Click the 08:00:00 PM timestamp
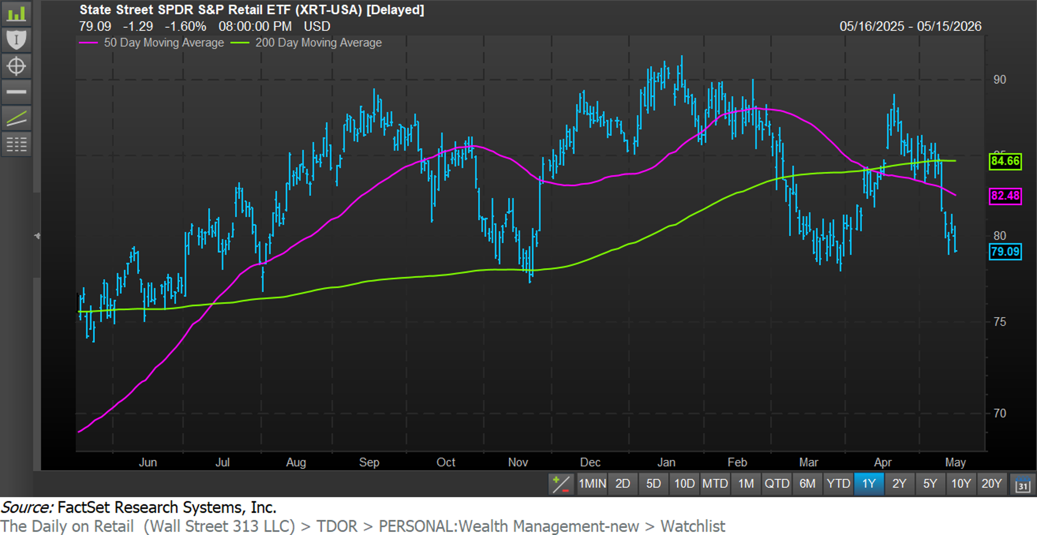 (x=255, y=26)
